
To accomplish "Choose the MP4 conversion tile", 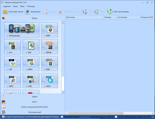I will [50, 30].
